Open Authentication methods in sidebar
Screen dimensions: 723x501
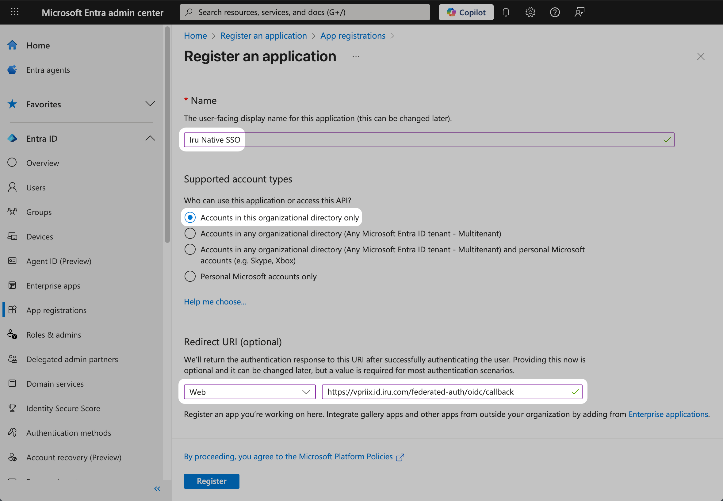[68, 433]
